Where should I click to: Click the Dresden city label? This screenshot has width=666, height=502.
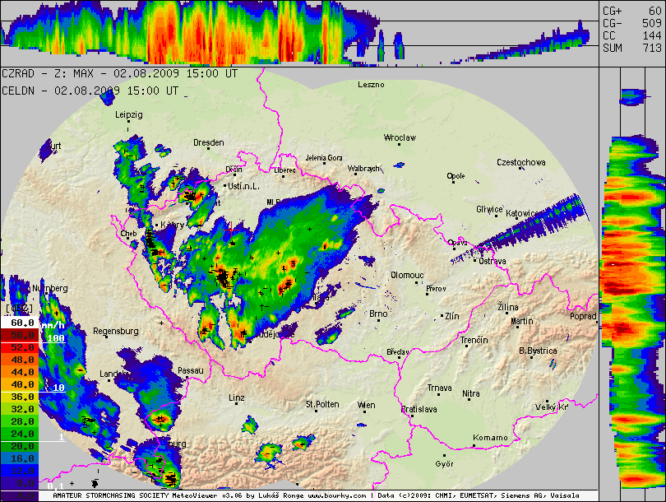point(209,142)
